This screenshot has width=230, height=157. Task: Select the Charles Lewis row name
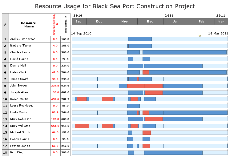click(x=20, y=52)
